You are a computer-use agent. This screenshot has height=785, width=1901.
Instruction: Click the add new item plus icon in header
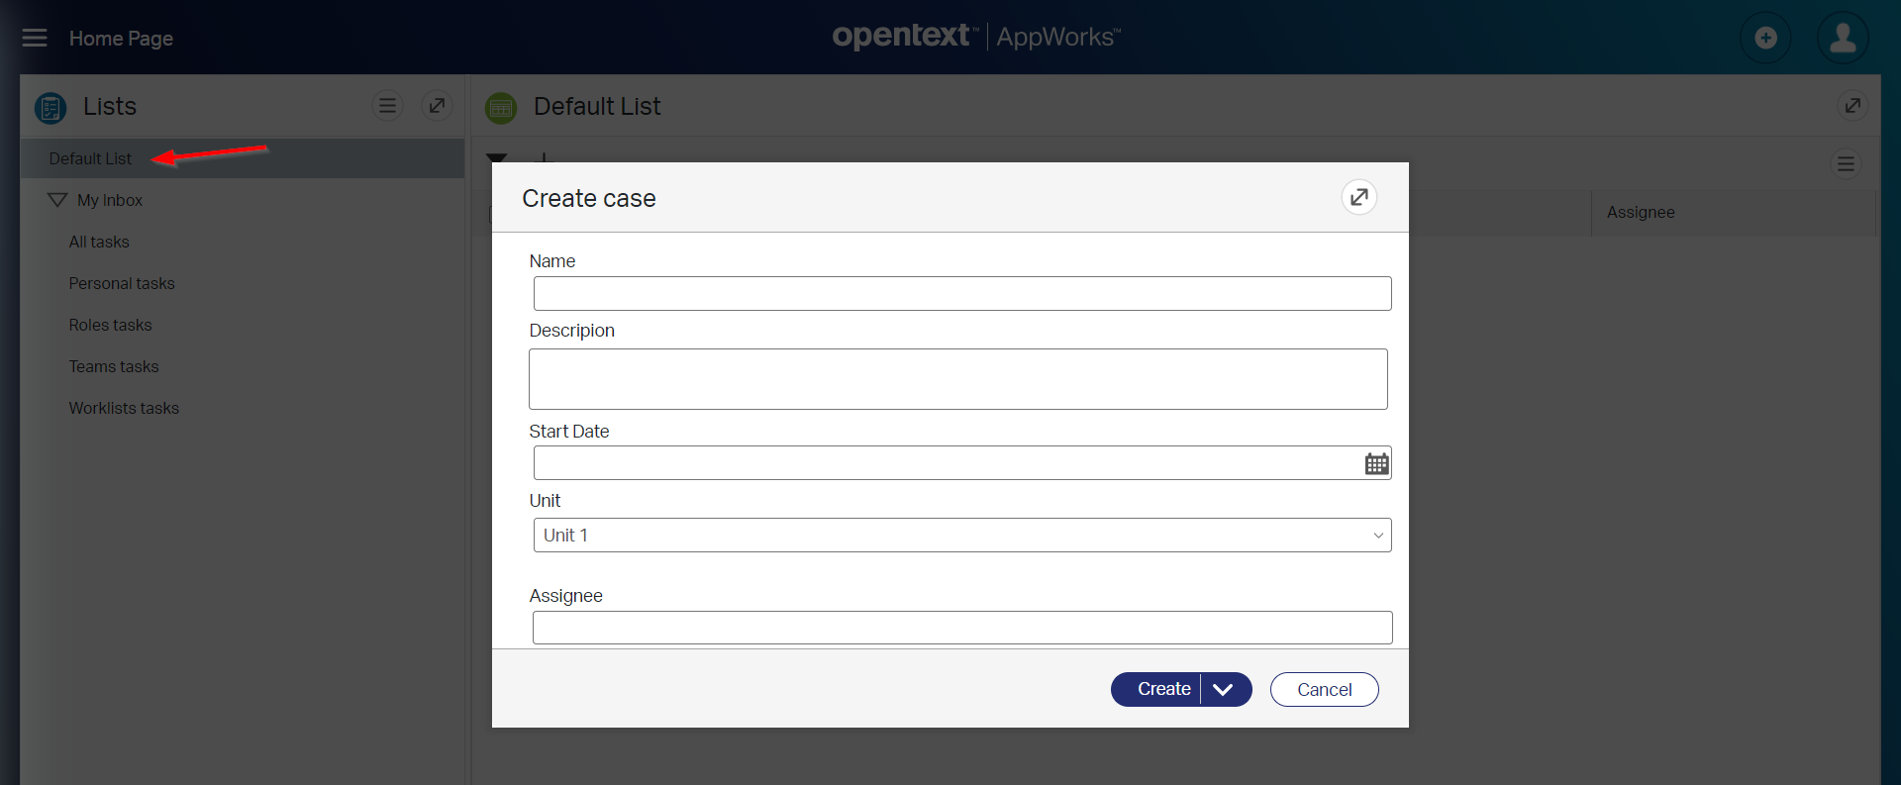click(x=1765, y=38)
